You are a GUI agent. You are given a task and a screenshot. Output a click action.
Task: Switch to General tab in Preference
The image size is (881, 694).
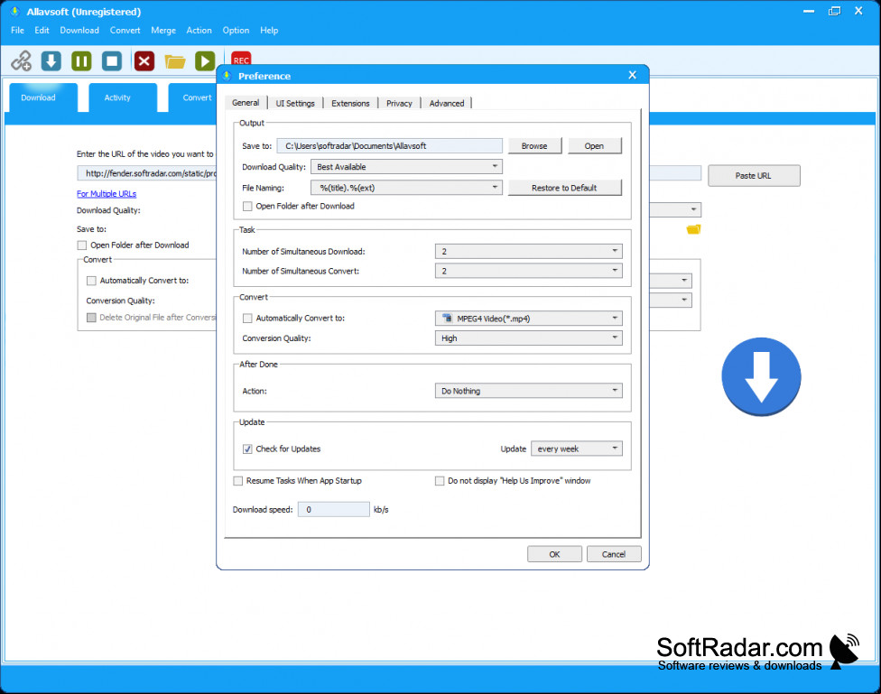246,103
